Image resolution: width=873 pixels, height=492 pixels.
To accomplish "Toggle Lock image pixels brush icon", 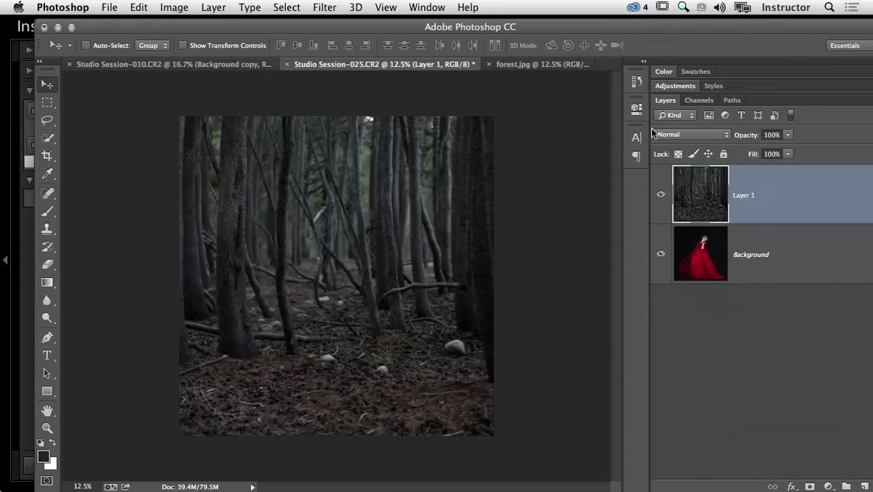I will pos(693,154).
